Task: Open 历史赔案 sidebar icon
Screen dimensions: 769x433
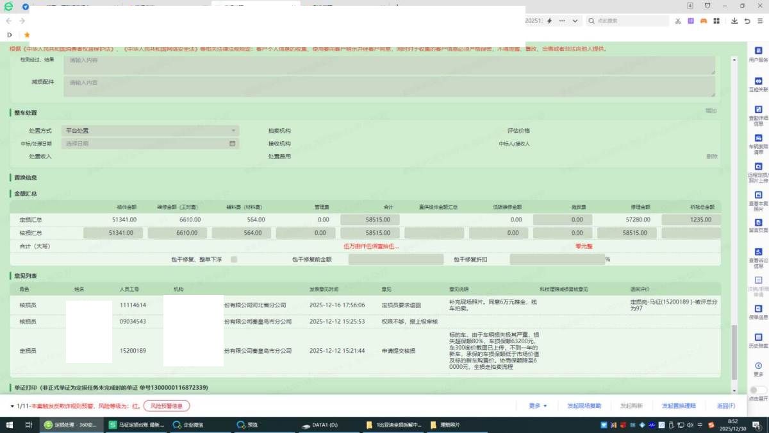Action: click(758, 339)
